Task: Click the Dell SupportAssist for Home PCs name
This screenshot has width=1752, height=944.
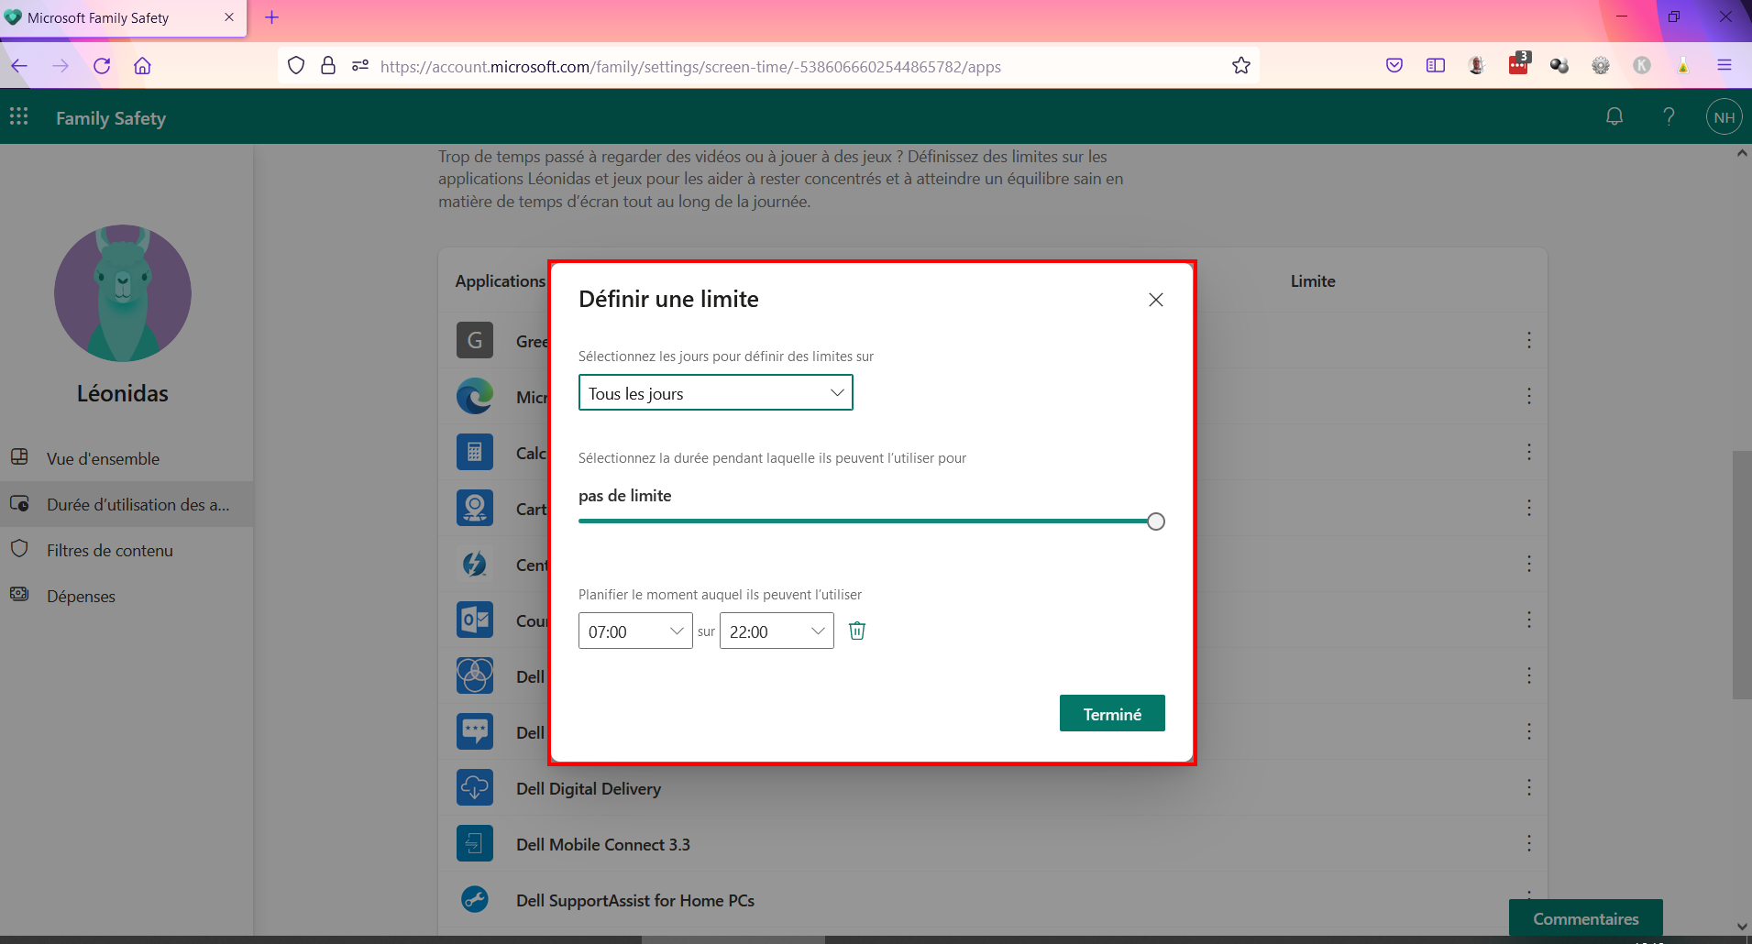Action: [635, 900]
